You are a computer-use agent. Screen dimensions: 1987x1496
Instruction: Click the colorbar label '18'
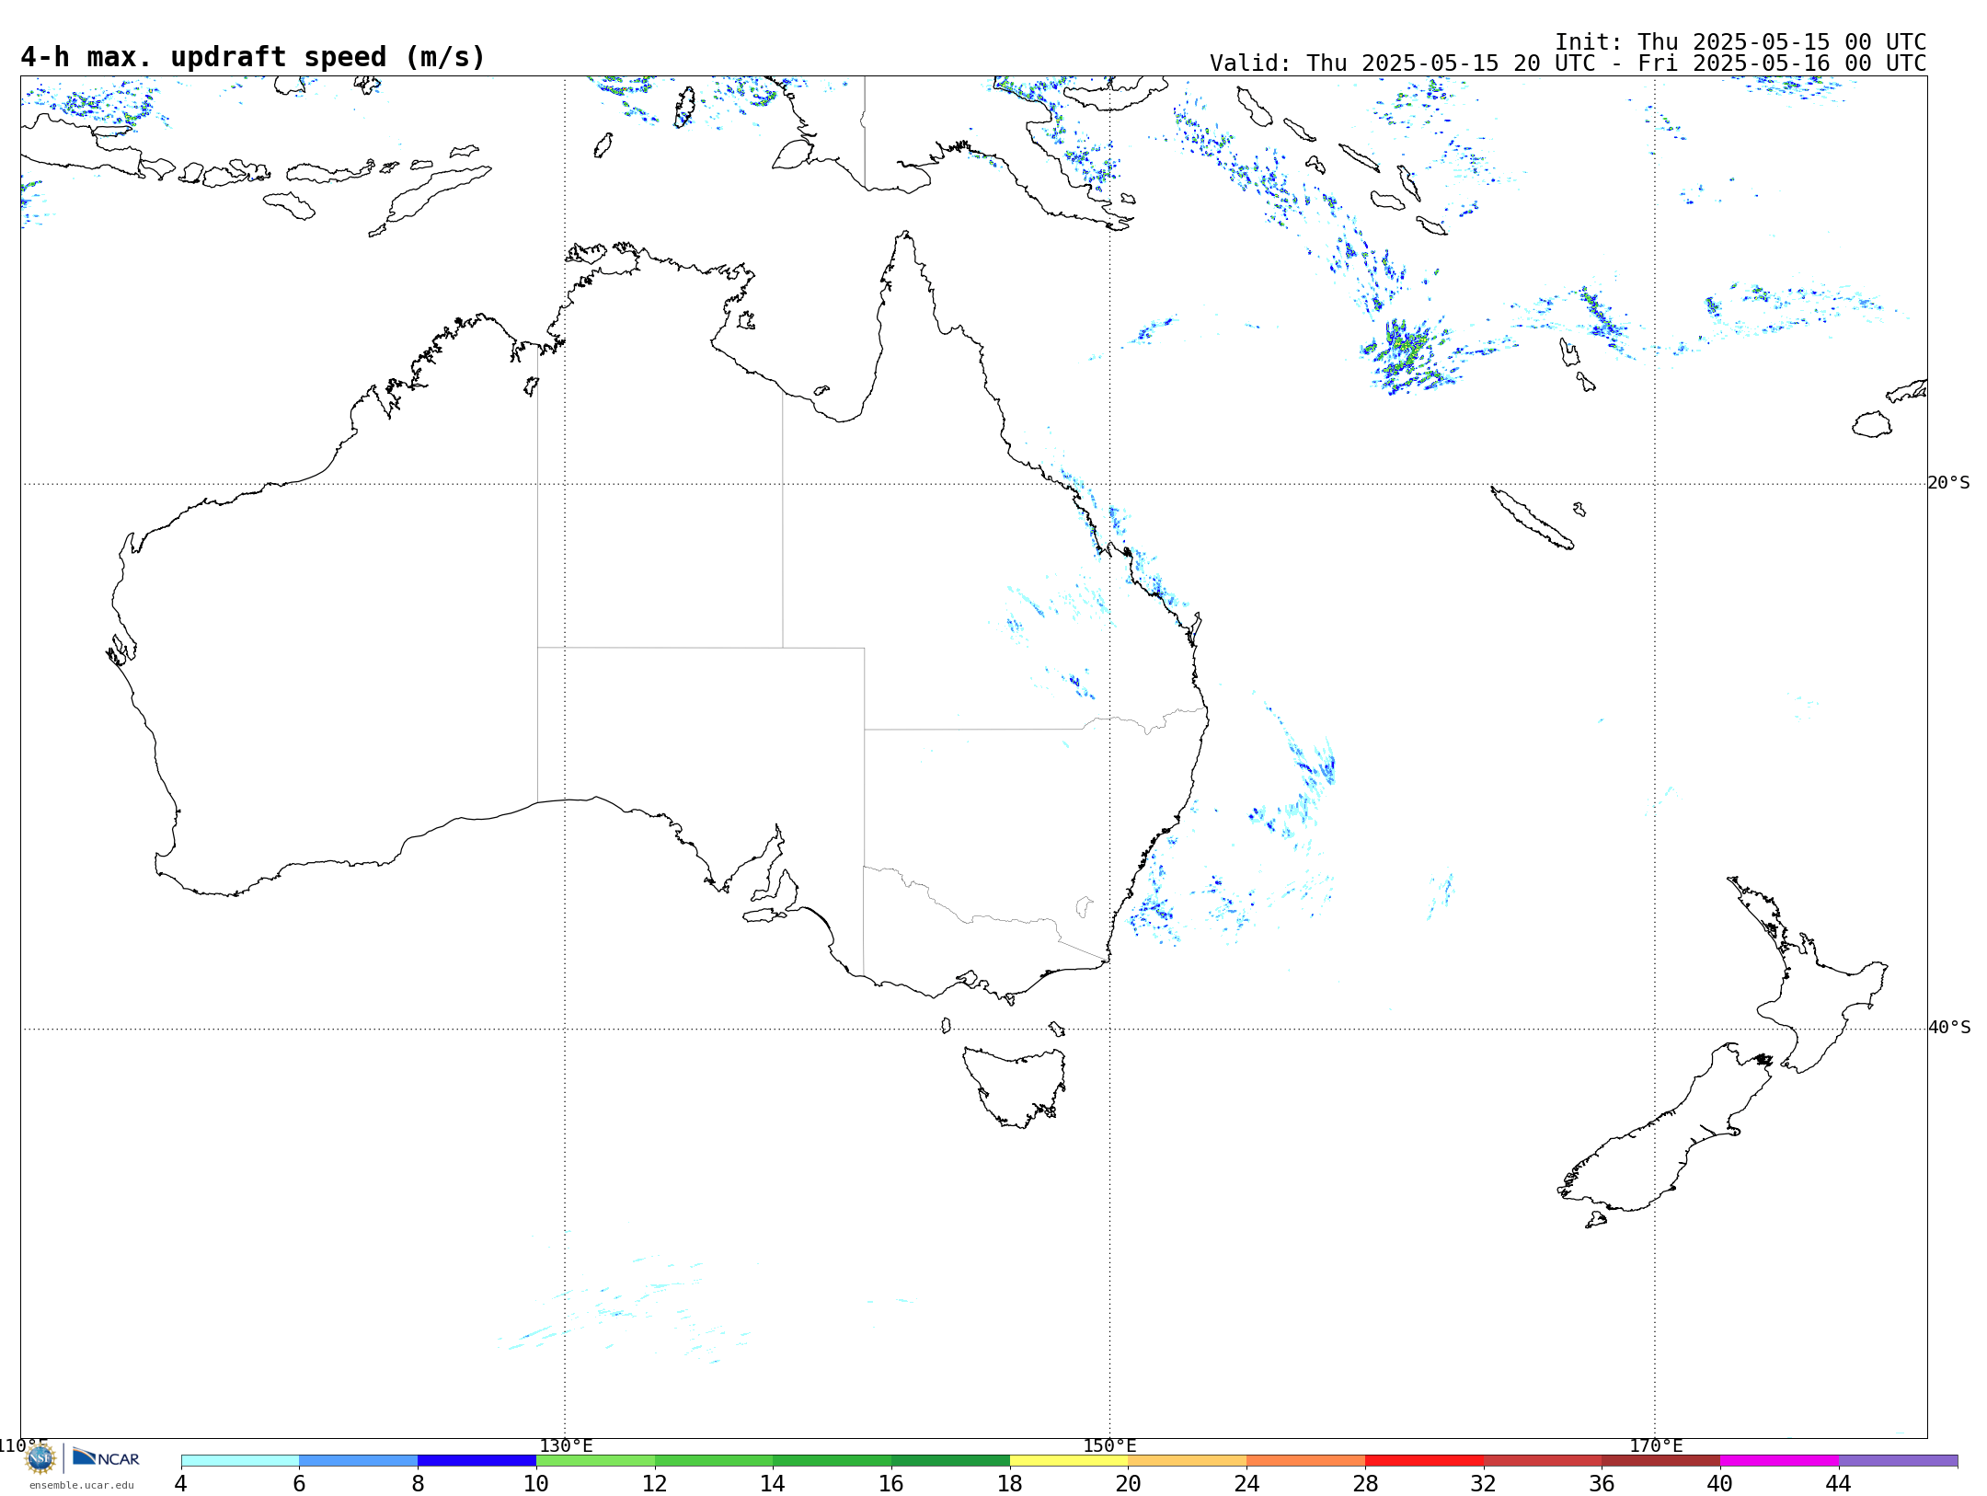(1010, 1484)
